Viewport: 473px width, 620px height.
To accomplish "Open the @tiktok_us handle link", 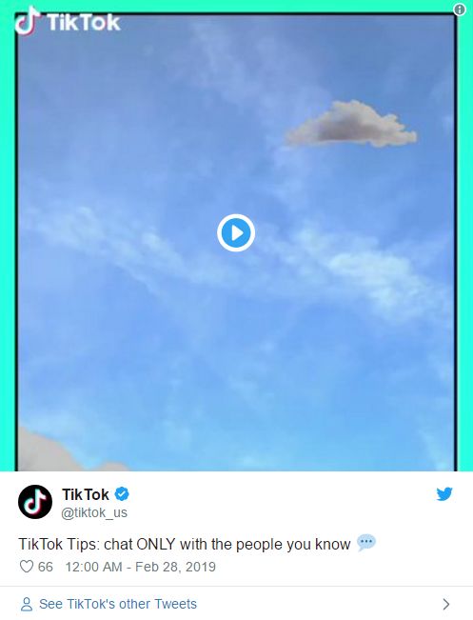I will (x=94, y=512).
